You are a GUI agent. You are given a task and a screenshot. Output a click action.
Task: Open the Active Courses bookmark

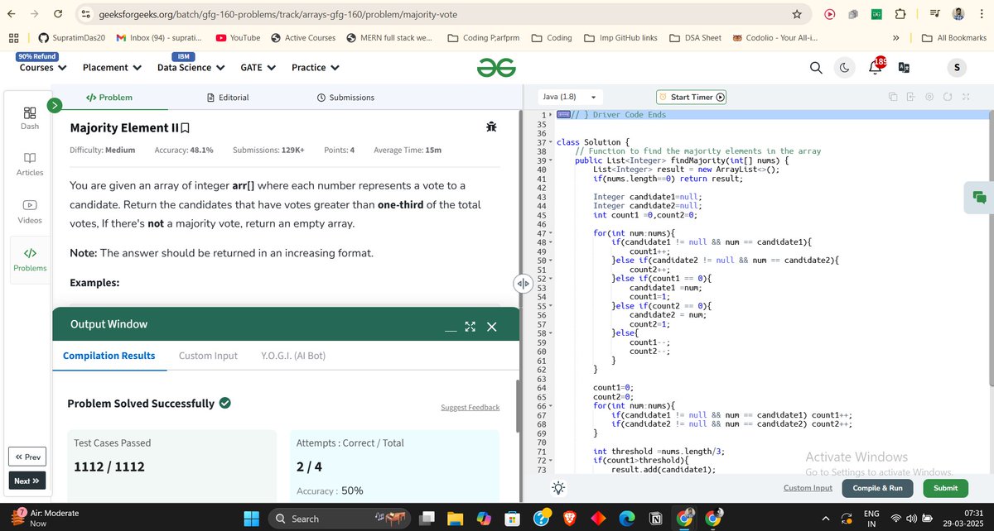click(x=302, y=37)
